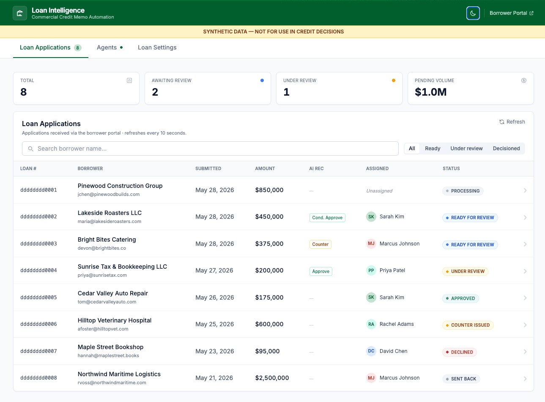545x402 pixels.
Task: Click the Unassigned label for Pinewood
Action: pos(379,191)
